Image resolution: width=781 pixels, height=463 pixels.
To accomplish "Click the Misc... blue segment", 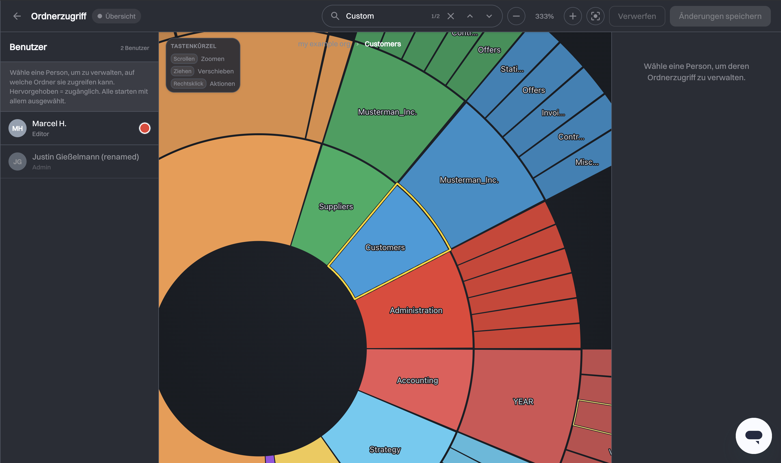I will (x=587, y=162).
